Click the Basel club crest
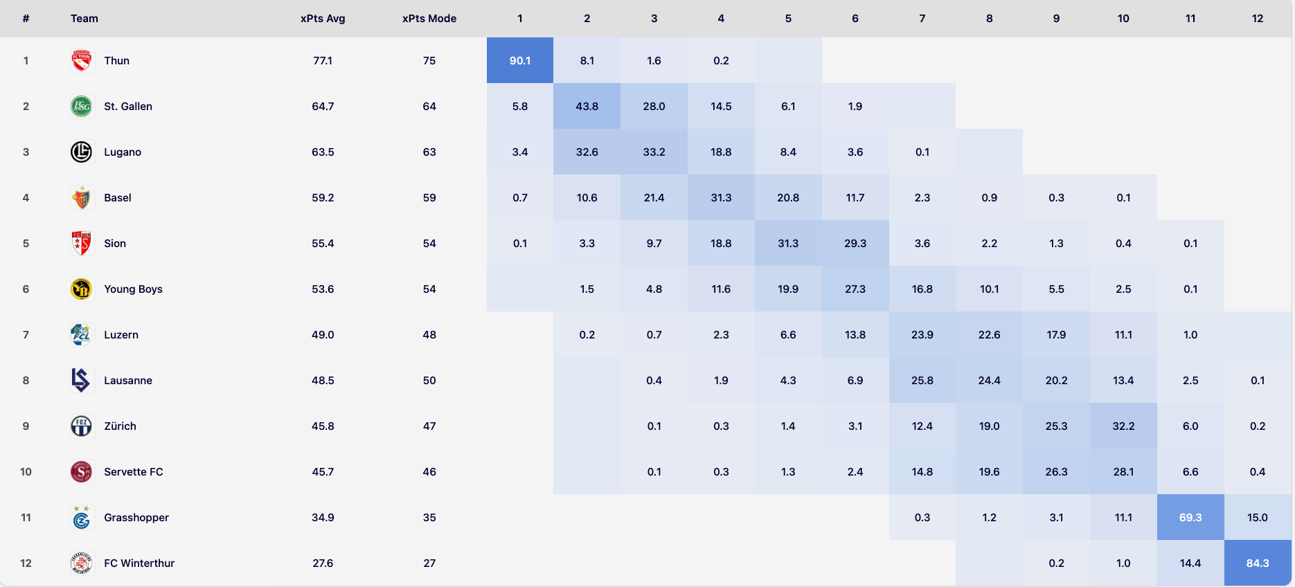 [82, 198]
